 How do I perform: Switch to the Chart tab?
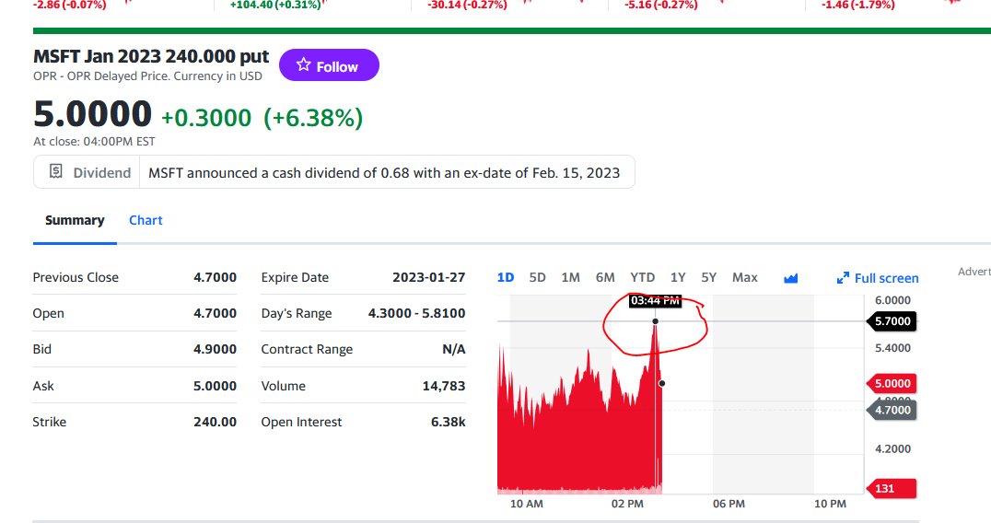pos(146,220)
